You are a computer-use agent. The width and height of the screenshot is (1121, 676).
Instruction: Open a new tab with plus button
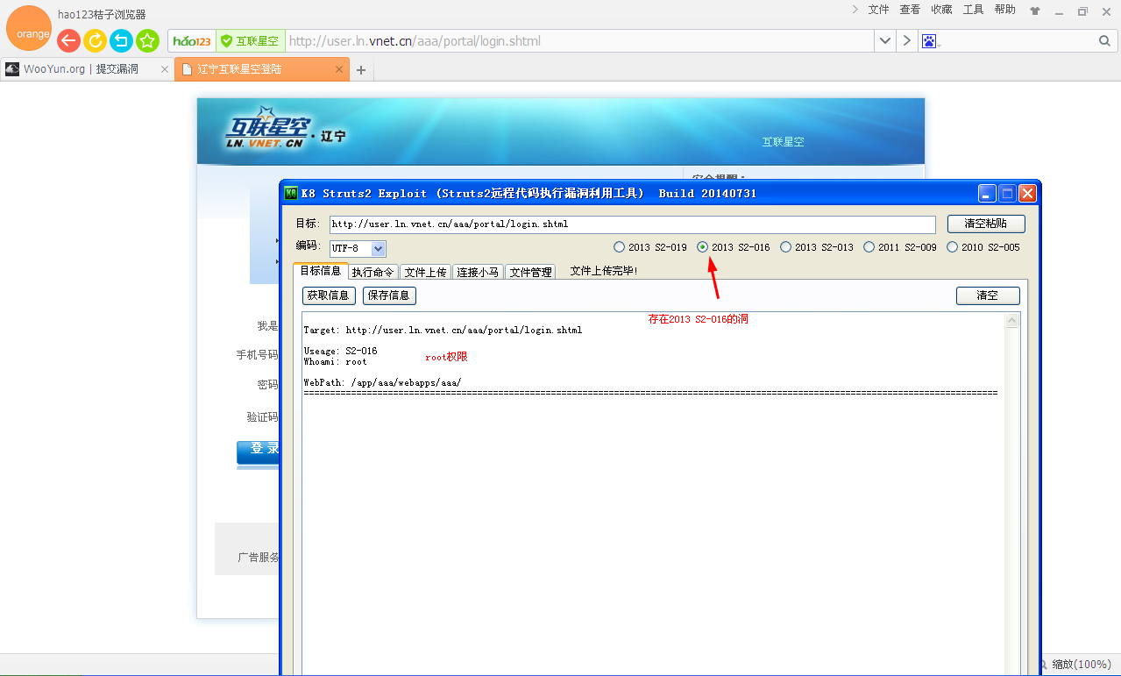pyautogui.click(x=361, y=70)
